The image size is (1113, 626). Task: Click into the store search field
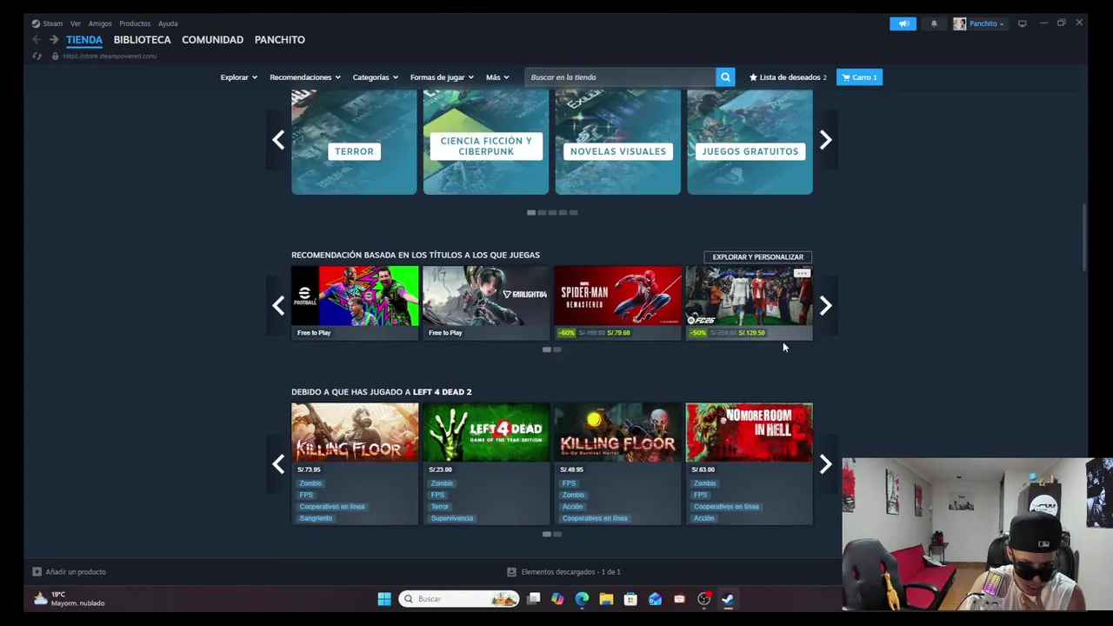pos(621,77)
